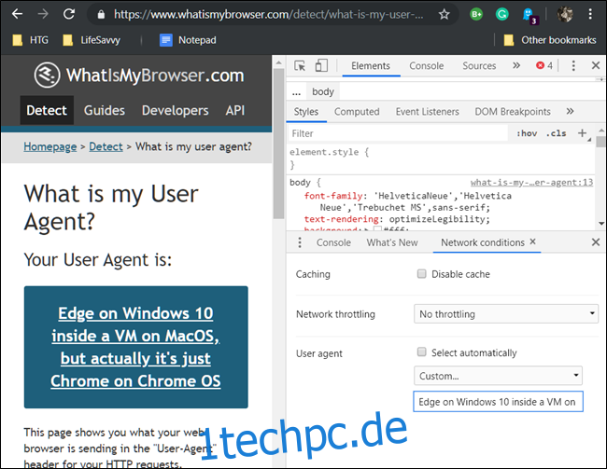This screenshot has width=607, height=469.
Task: Open the Guides navigation link
Action: click(104, 110)
